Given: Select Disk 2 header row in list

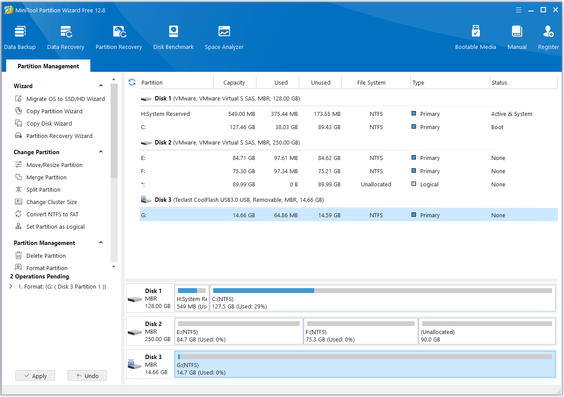Looking at the screenshot, I should point(349,143).
